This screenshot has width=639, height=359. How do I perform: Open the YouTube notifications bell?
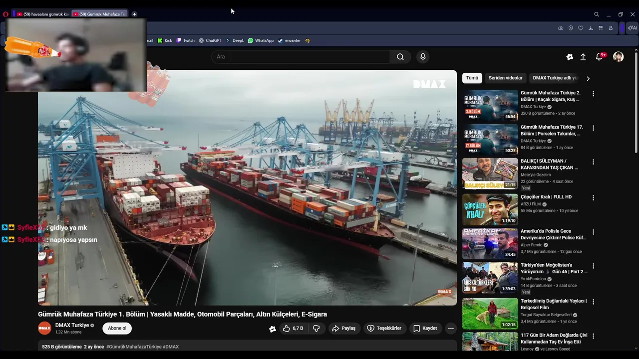pyautogui.click(x=600, y=57)
